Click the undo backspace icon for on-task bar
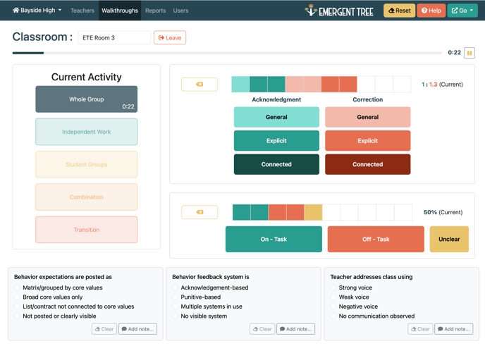Image resolution: width=485 pixels, height=346 pixels. tap(199, 212)
